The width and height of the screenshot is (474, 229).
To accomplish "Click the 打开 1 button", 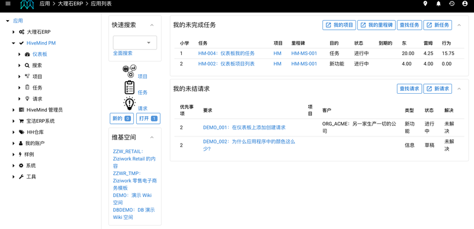I will coord(149,119).
